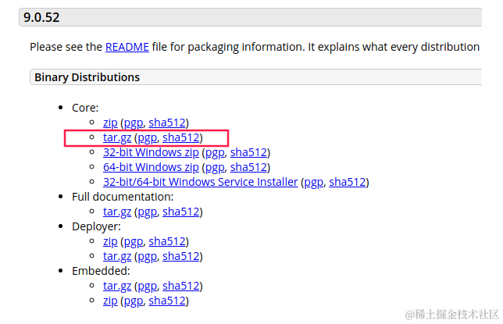Open pgp for Embedded tar.gz

(148, 287)
